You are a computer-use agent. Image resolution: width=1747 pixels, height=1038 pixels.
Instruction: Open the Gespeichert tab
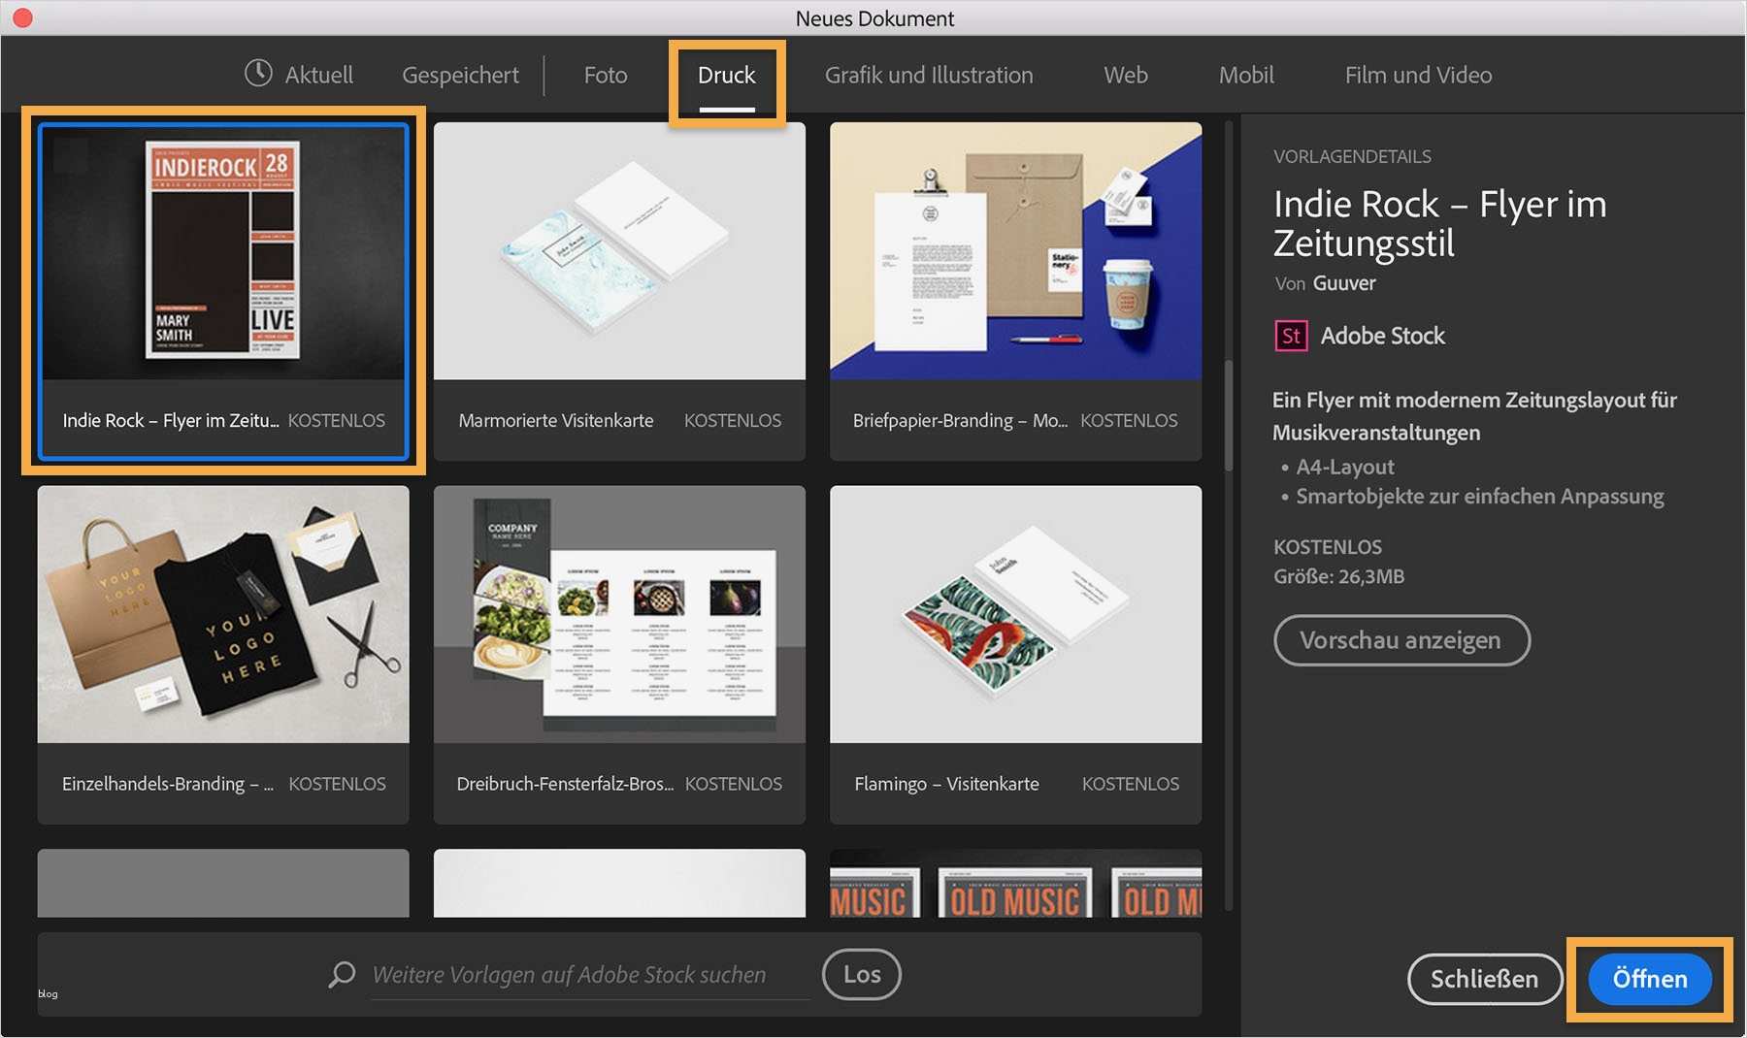(460, 75)
